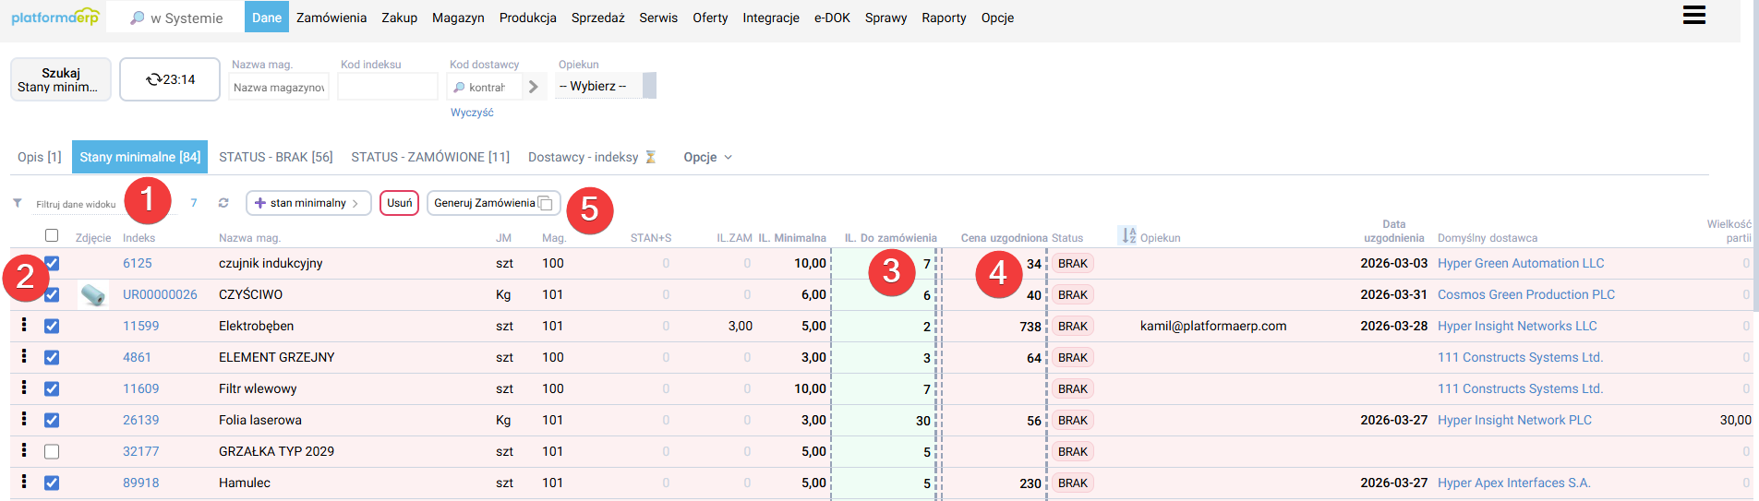Viewport: 1759px width, 501px height.
Task: Click the funnel filter icon
Action: [18, 203]
